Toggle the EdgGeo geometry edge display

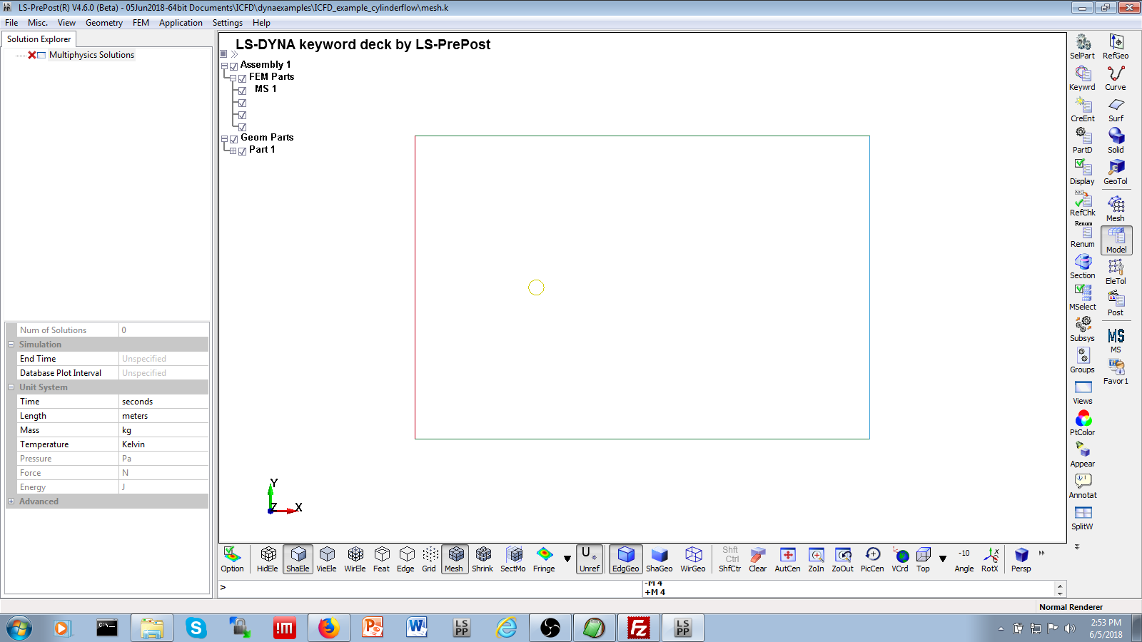pyautogui.click(x=625, y=559)
